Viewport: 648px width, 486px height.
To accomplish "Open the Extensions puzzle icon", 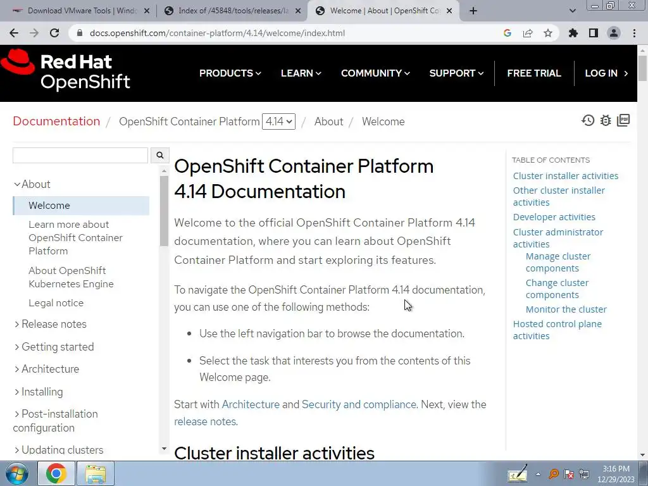I will point(573,33).
